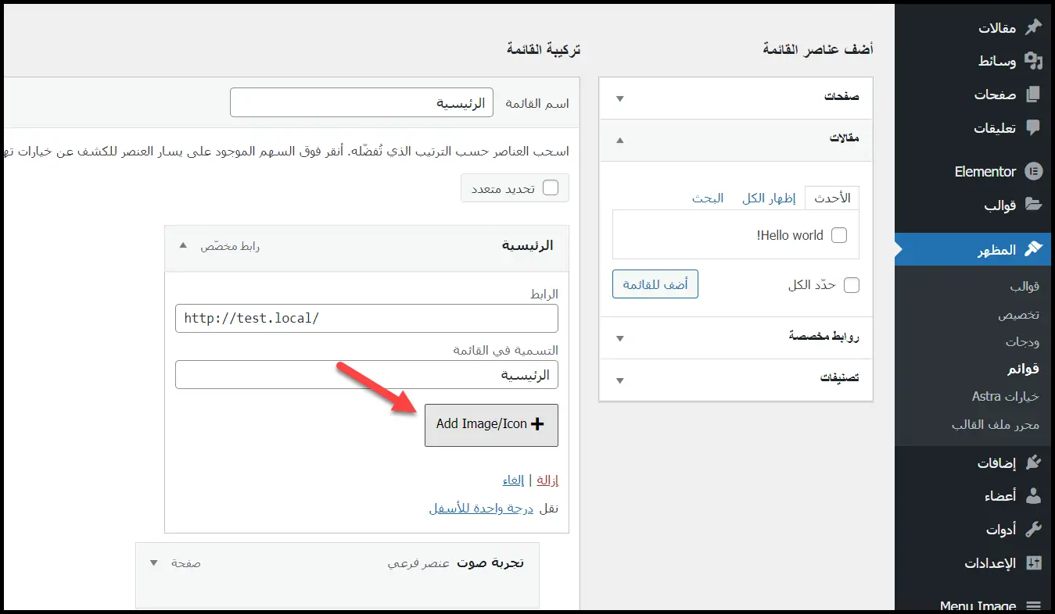The width and height of the screenshot is (1055, 614).
Task: Collapse the الرئيسية menu item details
Action: (x=182, y=245)
